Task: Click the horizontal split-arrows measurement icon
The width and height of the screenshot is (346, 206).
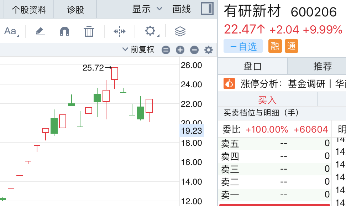Action: coord(120,31)
